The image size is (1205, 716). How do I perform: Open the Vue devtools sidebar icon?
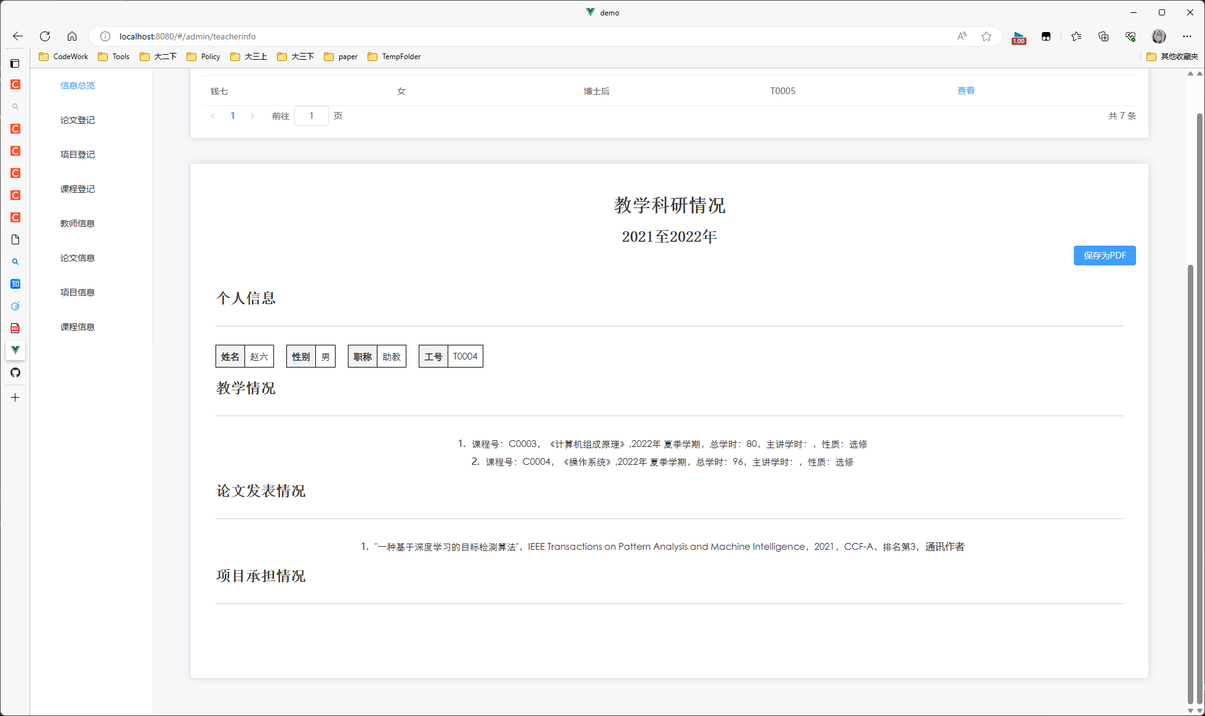point(15,350)
